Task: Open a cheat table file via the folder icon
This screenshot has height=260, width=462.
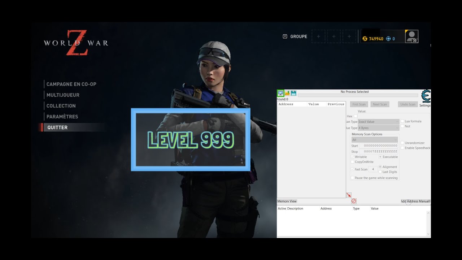Action: point(287,93)
